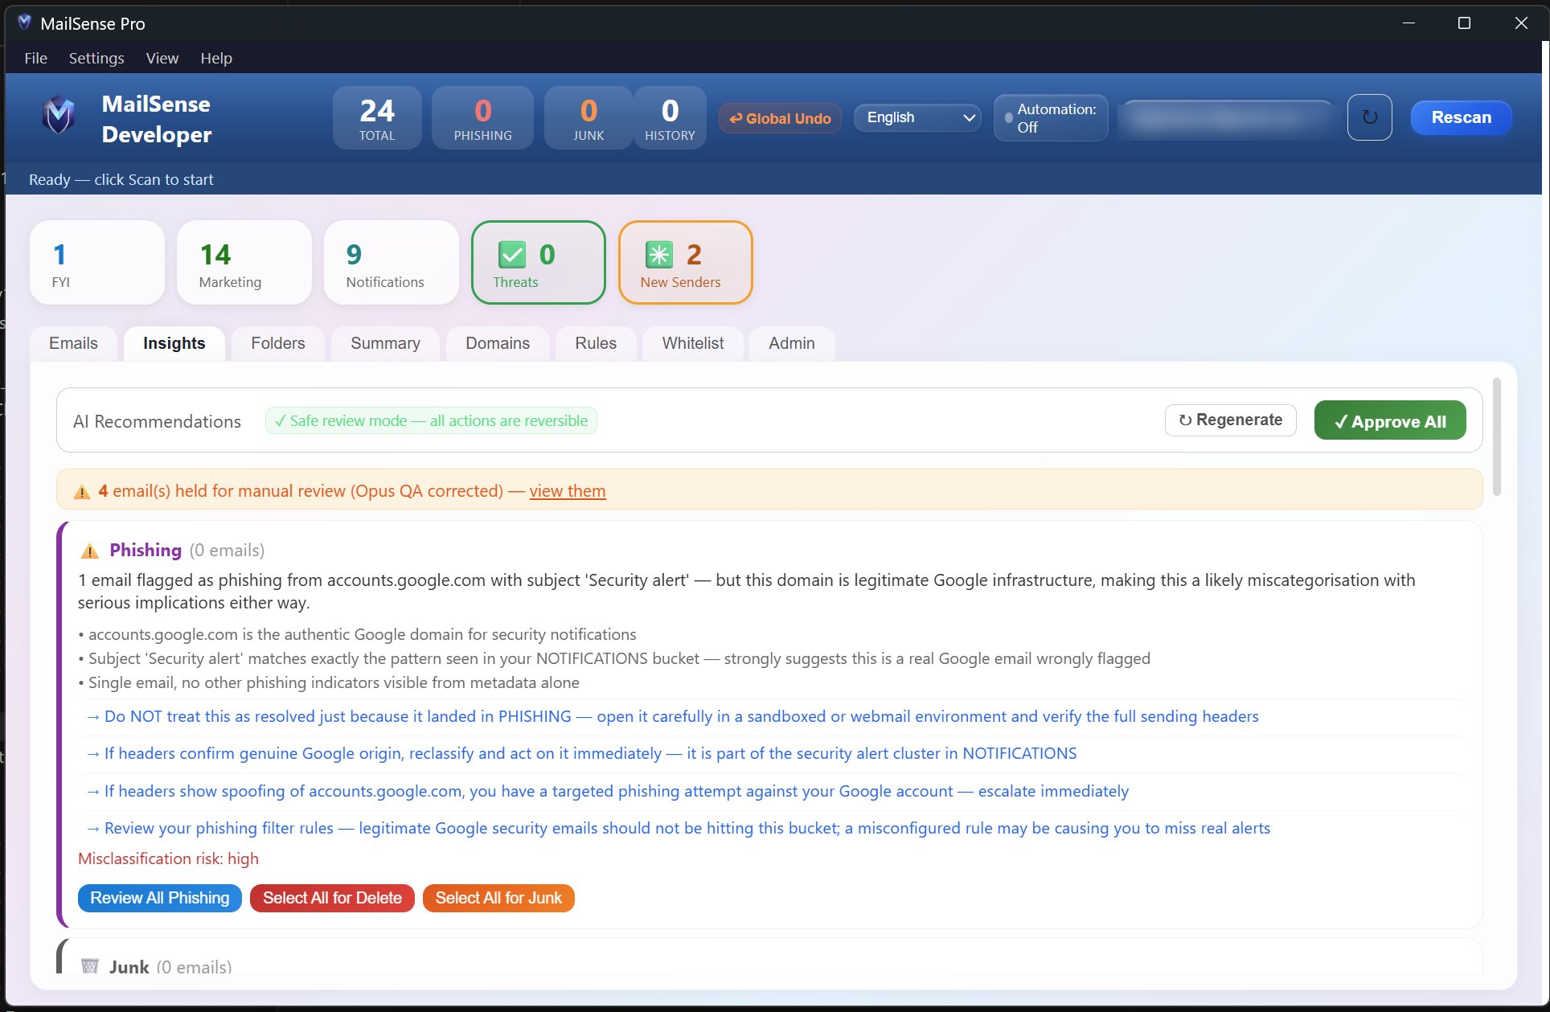Screen dimensions: 1550x1012
Task: Click the warning icon in manual review banner
Action: pyautogui.click(x=82, y=491)
